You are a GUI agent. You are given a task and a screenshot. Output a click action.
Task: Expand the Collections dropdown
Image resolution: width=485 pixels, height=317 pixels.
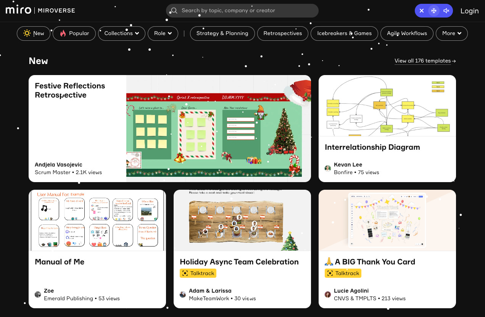tap(122, 33)
